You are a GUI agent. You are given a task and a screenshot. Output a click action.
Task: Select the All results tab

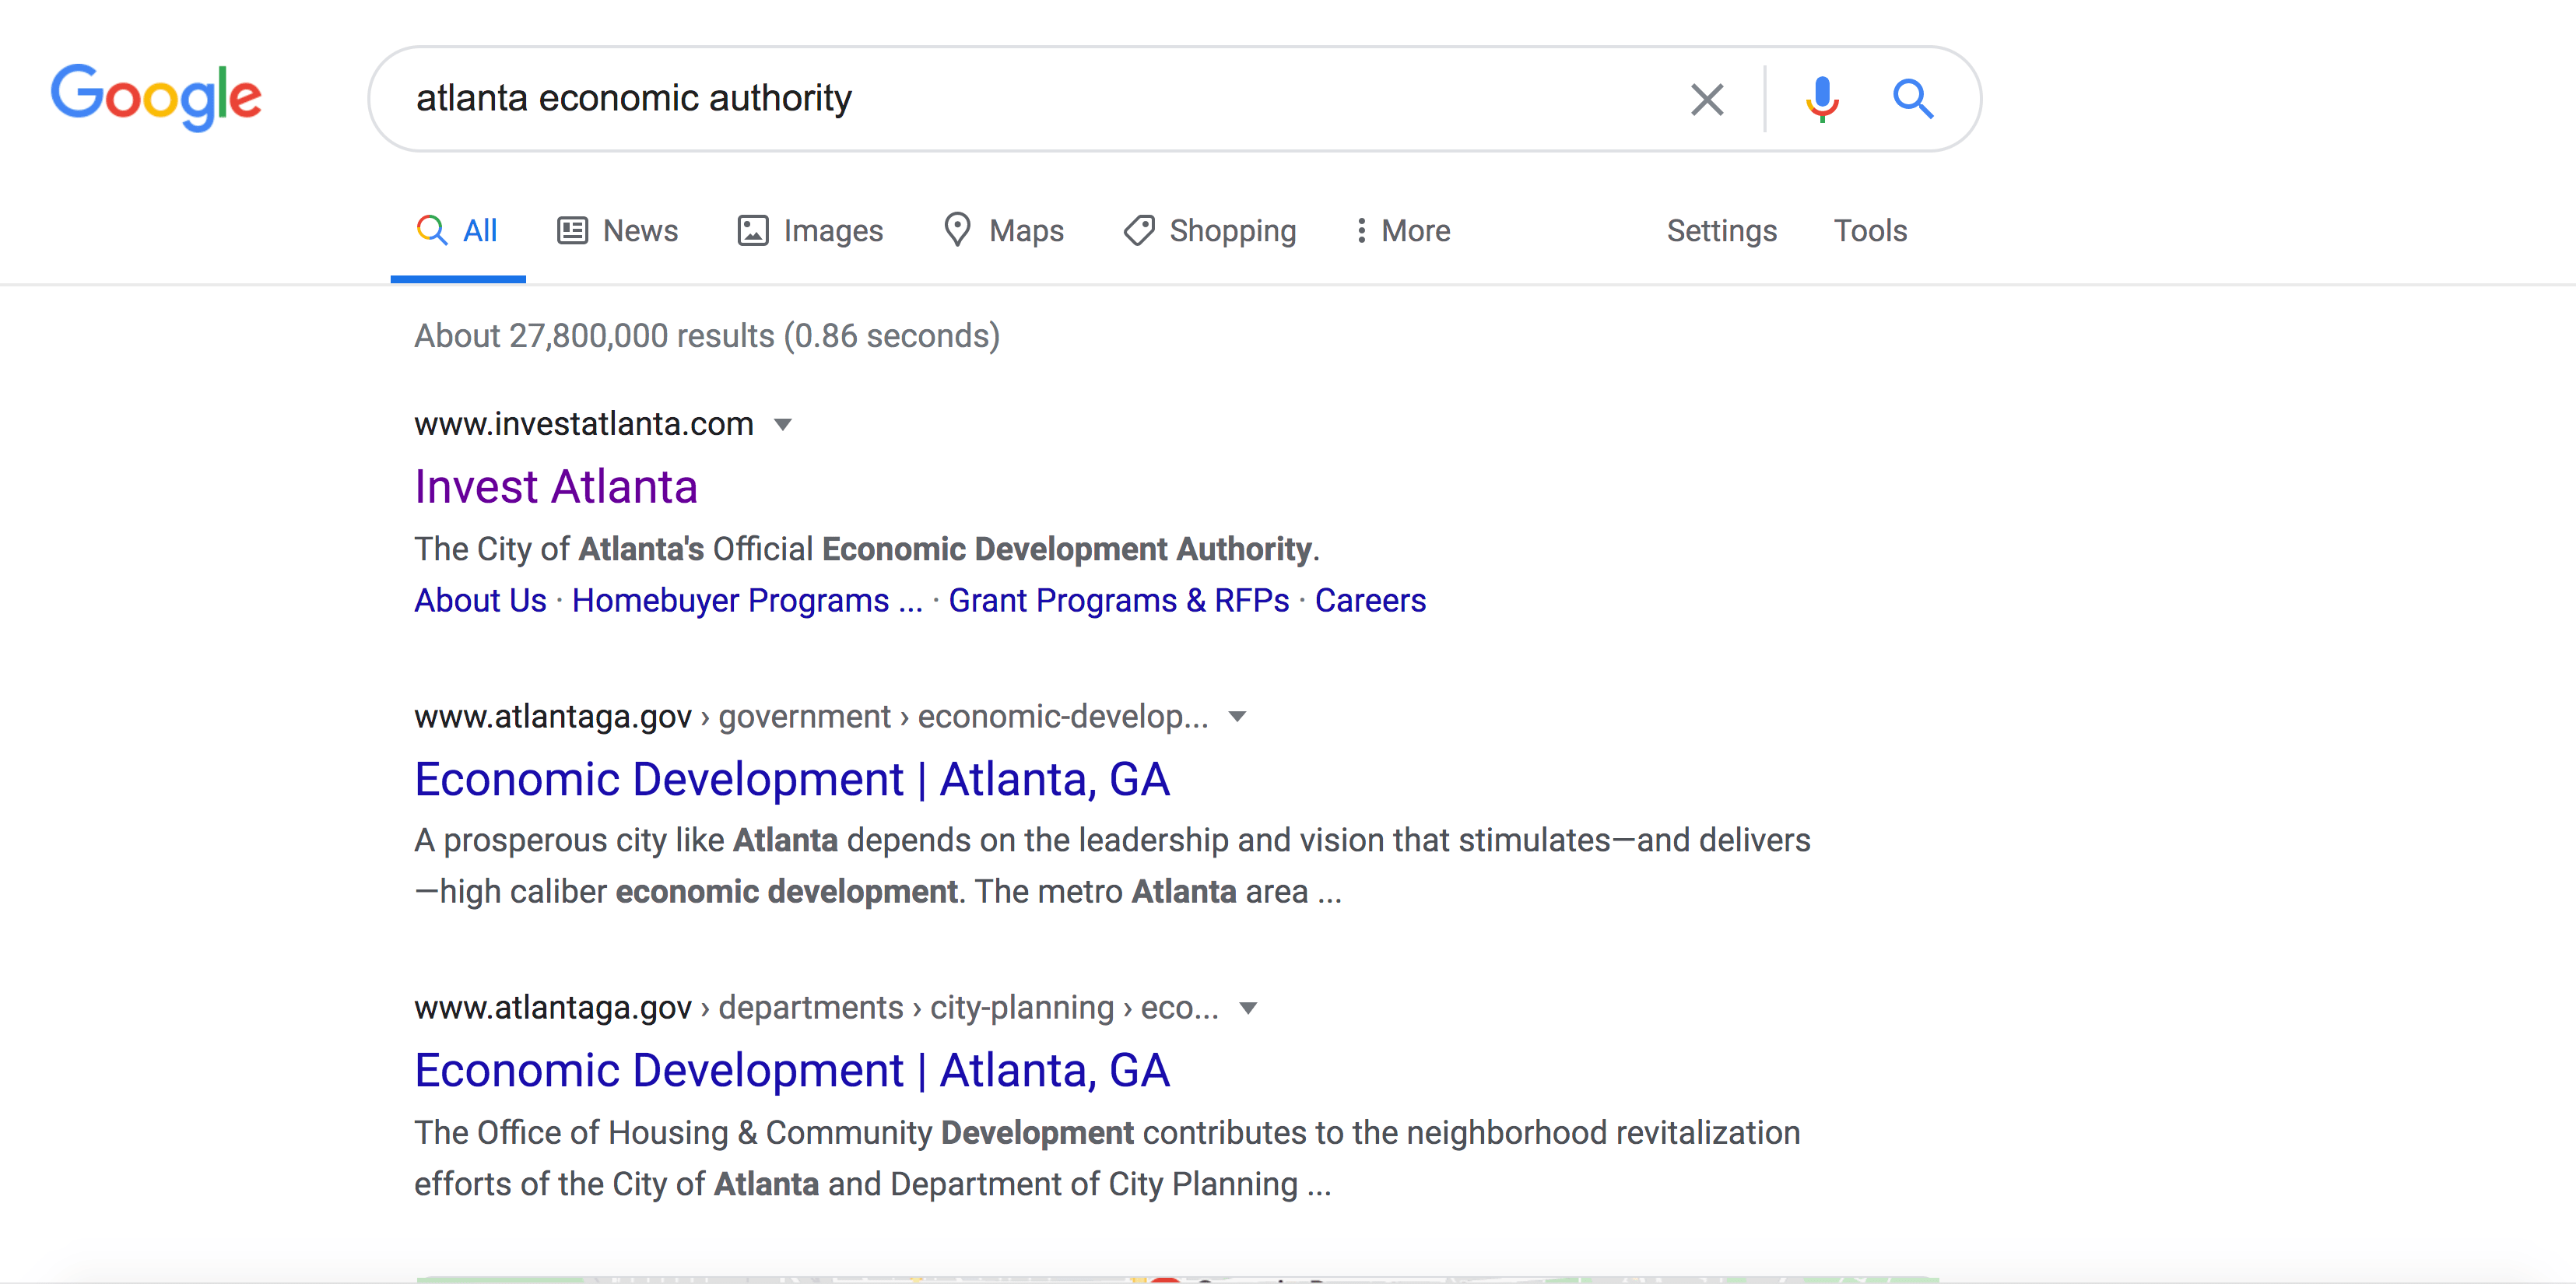coord(458,231)
